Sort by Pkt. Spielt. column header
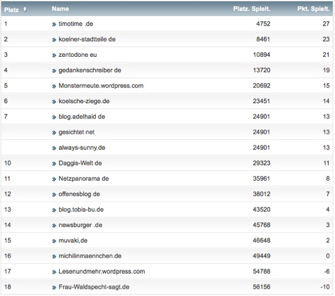This screenshot has width=335, height=296. click(314, 9)
